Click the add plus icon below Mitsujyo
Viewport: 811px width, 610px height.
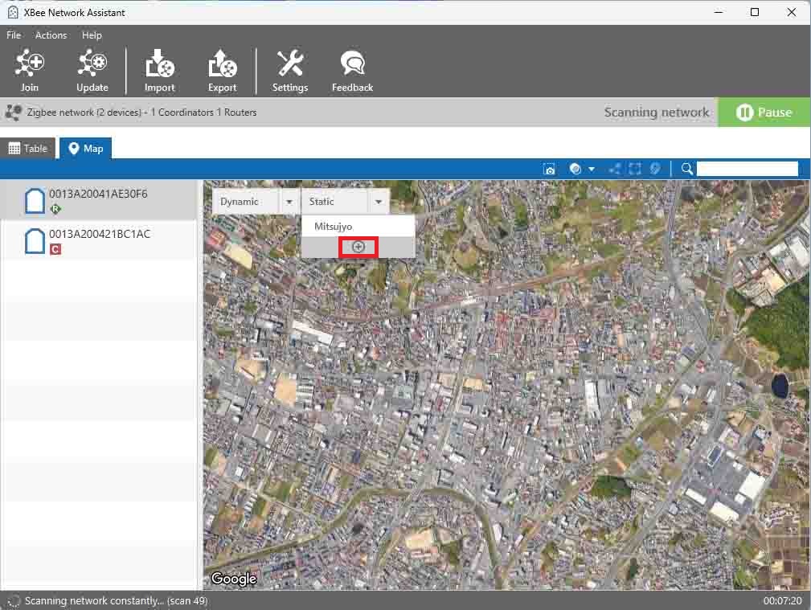coord(358,247)
